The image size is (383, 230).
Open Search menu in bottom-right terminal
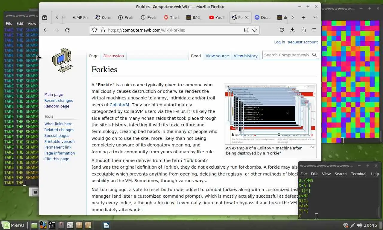tap(341, 174)
